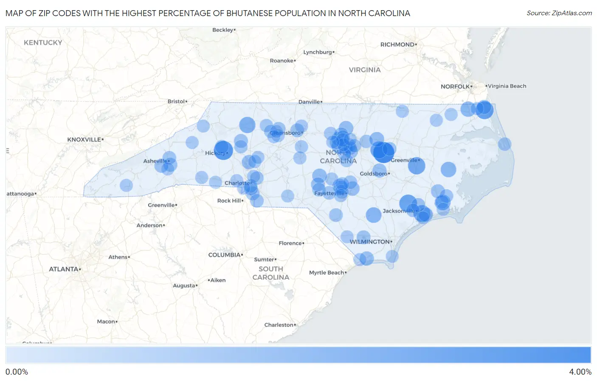Click the Aiken city label

pyautogui.click(x=218, y=280)
